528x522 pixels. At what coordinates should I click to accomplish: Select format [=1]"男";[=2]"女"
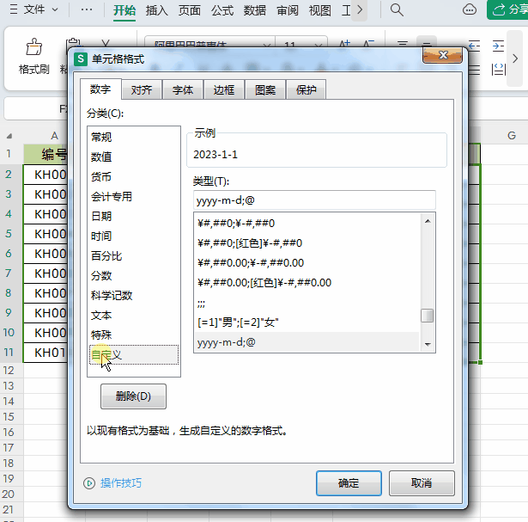coord(307,322)
